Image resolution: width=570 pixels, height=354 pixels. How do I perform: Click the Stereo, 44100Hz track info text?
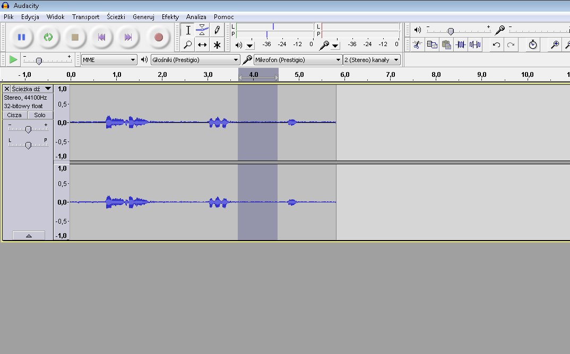pos(25,98)
